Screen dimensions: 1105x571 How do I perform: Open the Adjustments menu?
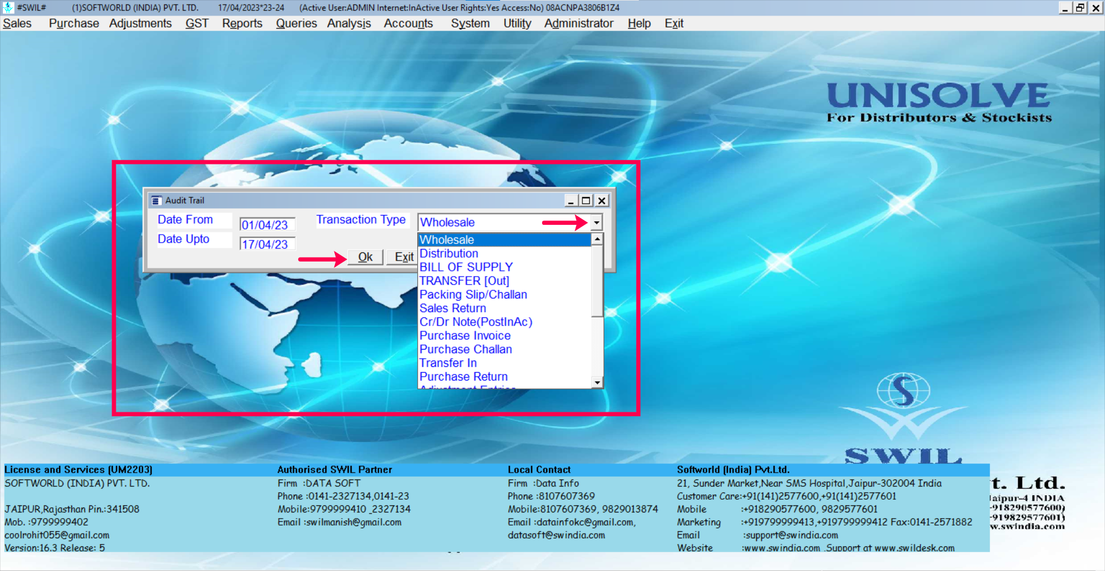pos(140,24)
